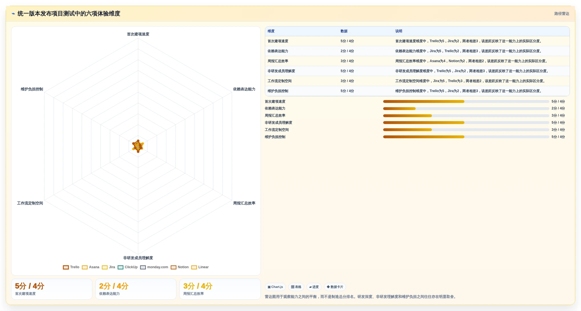Click the 依赖表达能力 progress bar
This screenshot has height=311, width=581.
[466, 109]
